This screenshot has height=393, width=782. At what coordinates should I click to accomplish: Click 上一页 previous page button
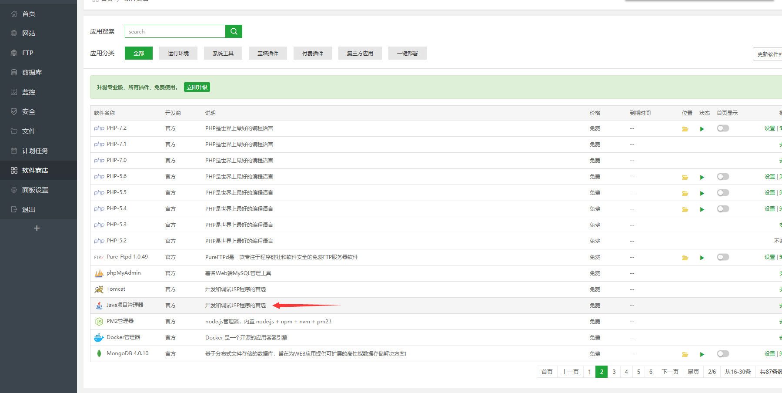[x=571, y=372]
